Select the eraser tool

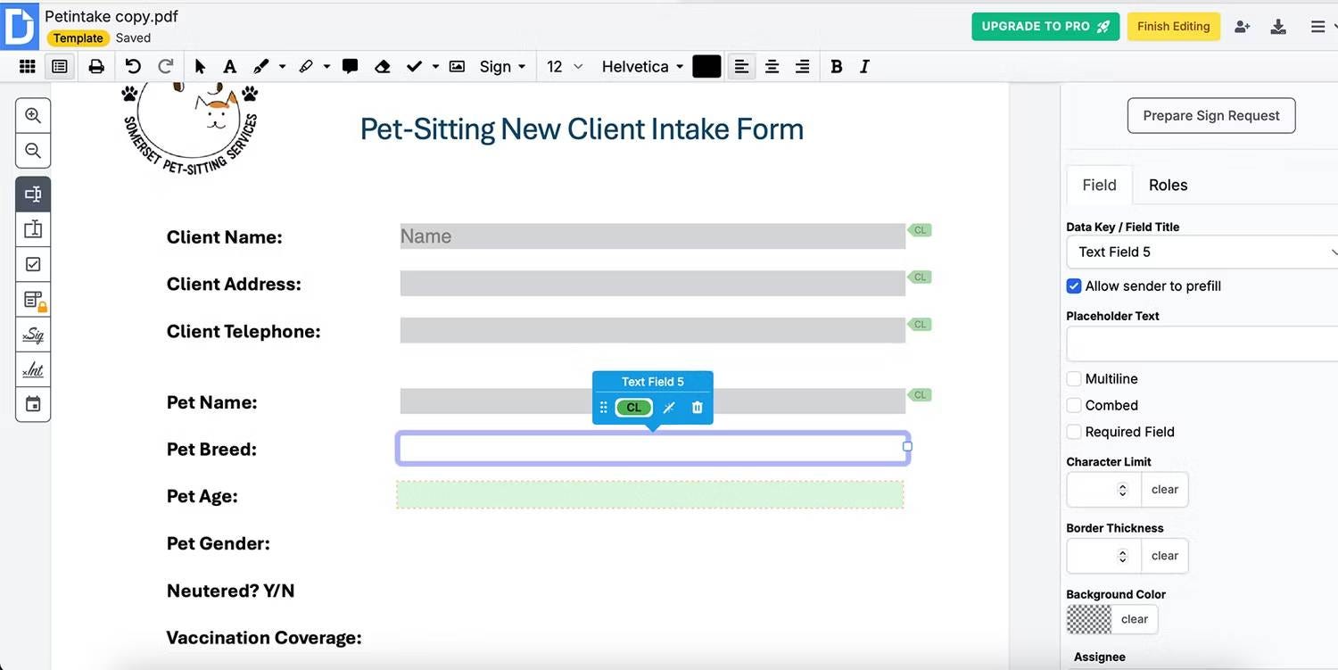click(x=382, y=67)
